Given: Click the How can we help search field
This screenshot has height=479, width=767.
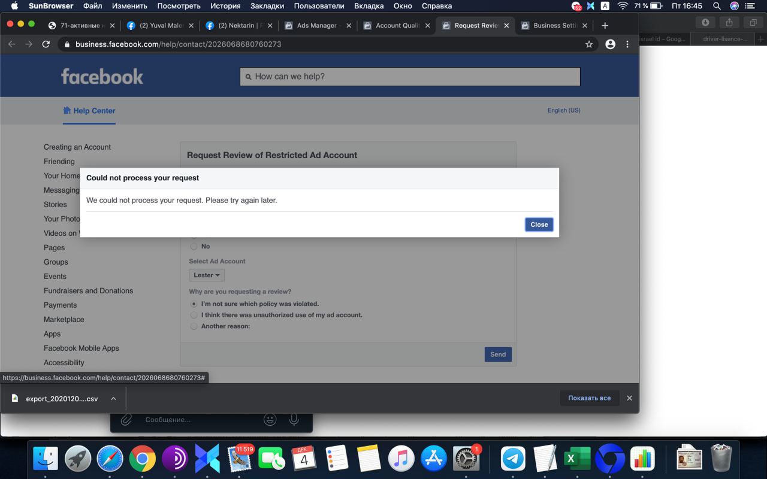Looking at the screenshot, I should coord(410,77).
